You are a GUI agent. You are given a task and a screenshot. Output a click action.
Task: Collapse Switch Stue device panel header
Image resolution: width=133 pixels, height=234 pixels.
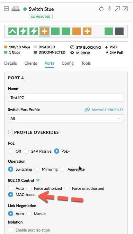6,9
